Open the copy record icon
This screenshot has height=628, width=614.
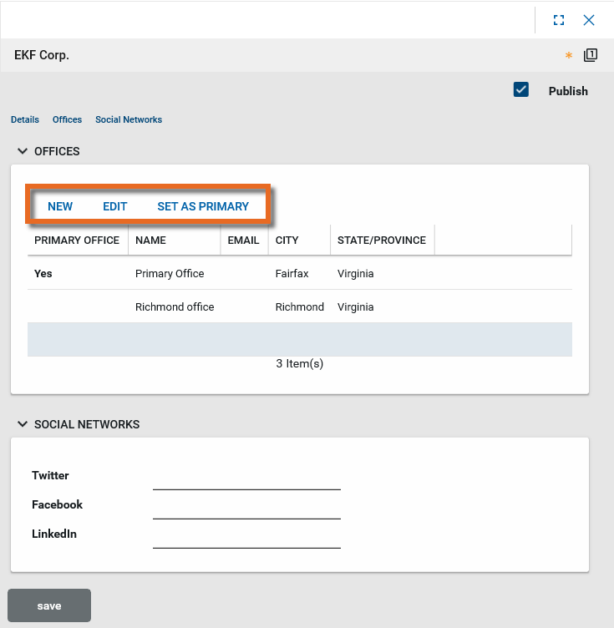(591, 55)
